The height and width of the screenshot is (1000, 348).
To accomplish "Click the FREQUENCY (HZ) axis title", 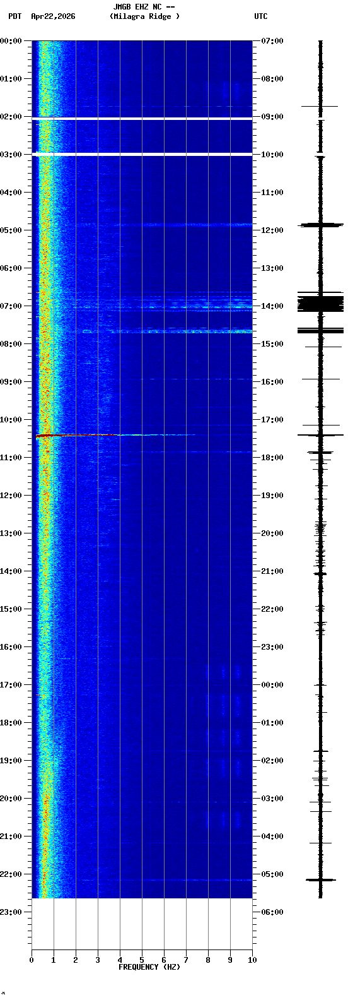I will tap(149, 967).
